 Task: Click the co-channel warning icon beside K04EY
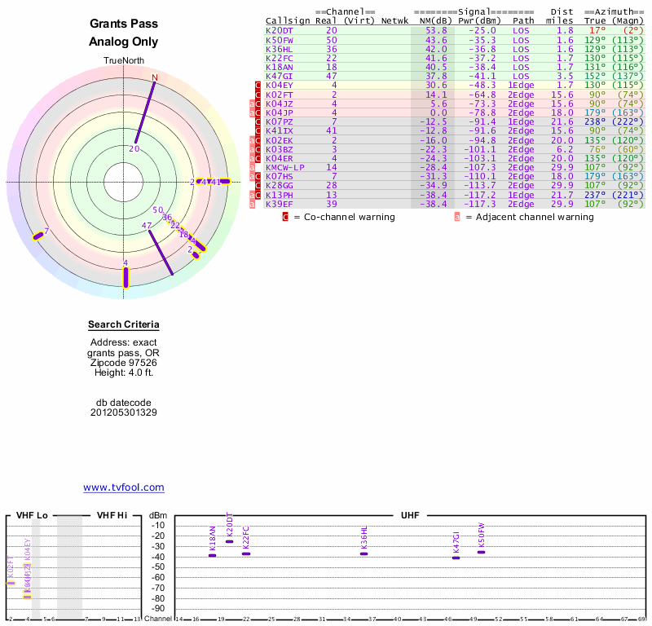click(x=258, y=85)
